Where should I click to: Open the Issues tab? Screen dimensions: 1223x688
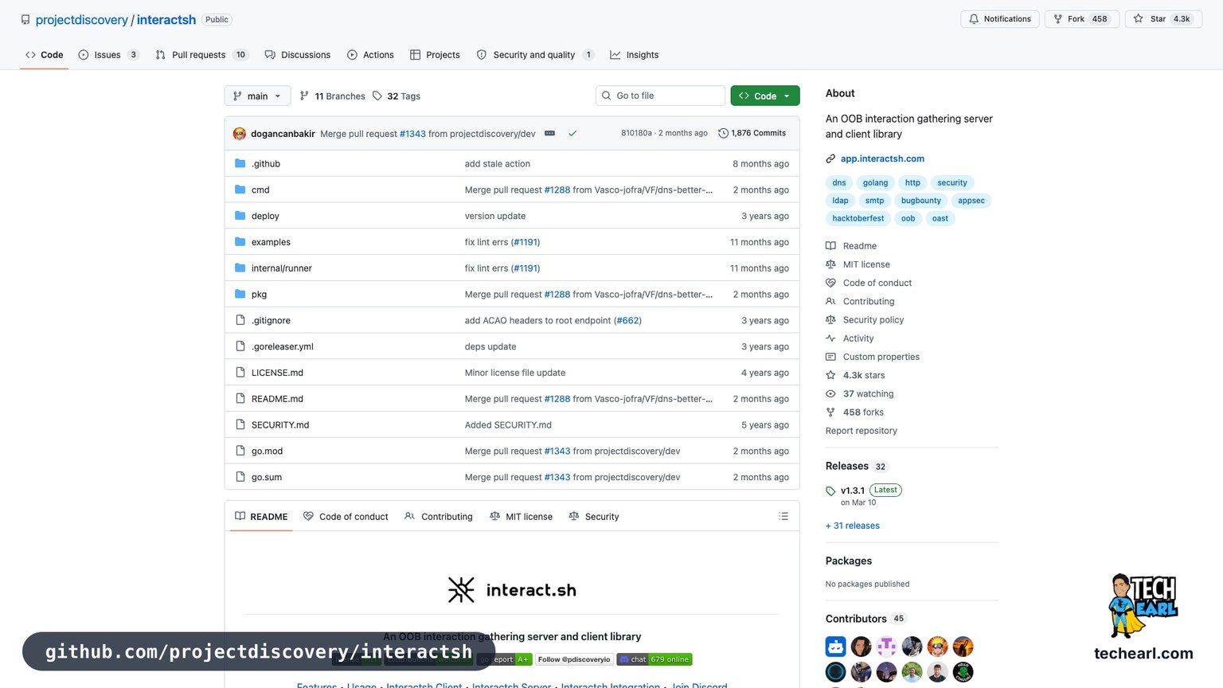coord(108,55)
